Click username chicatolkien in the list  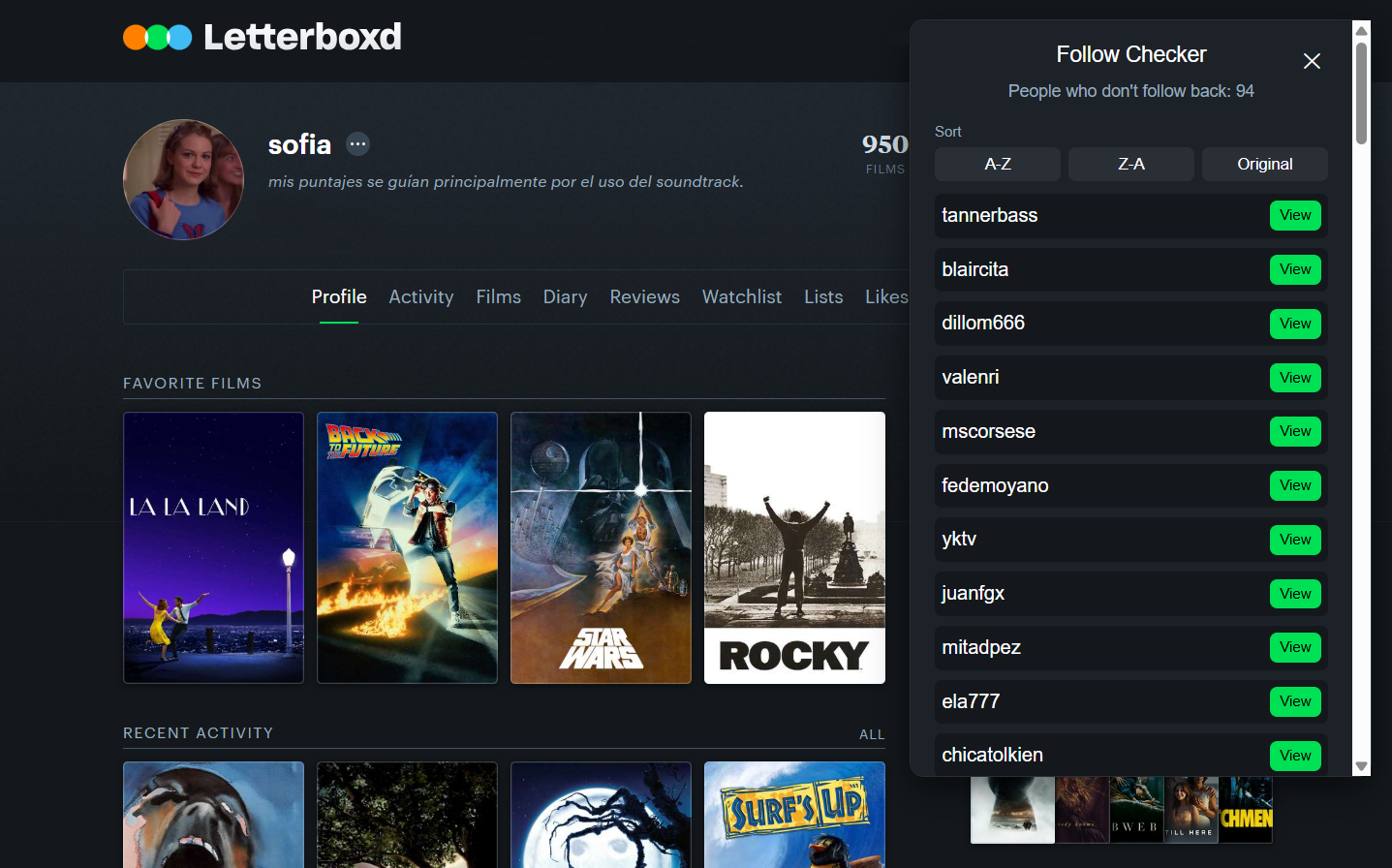(x=993, y=755)
